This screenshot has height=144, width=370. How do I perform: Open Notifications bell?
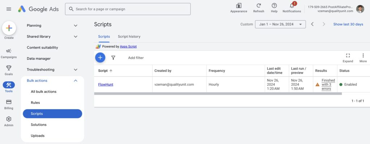point(292,8)
